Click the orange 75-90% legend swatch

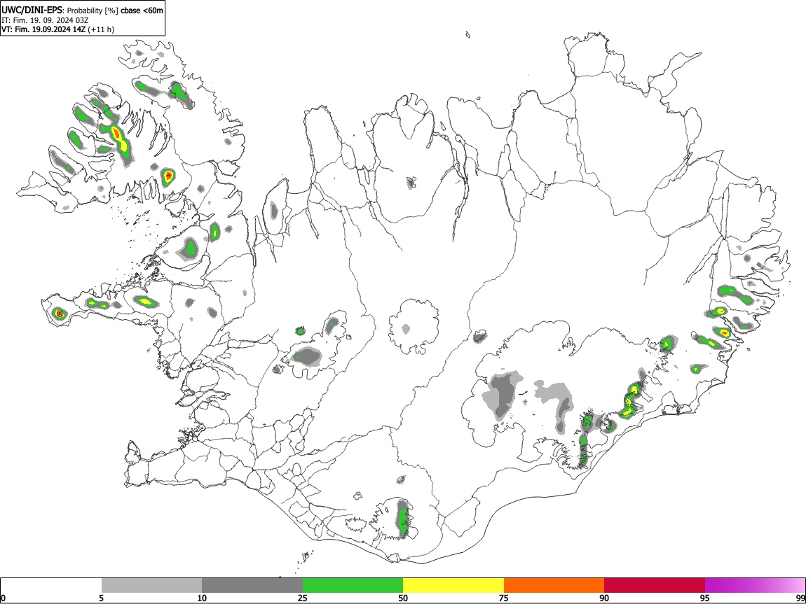(554, 586)
